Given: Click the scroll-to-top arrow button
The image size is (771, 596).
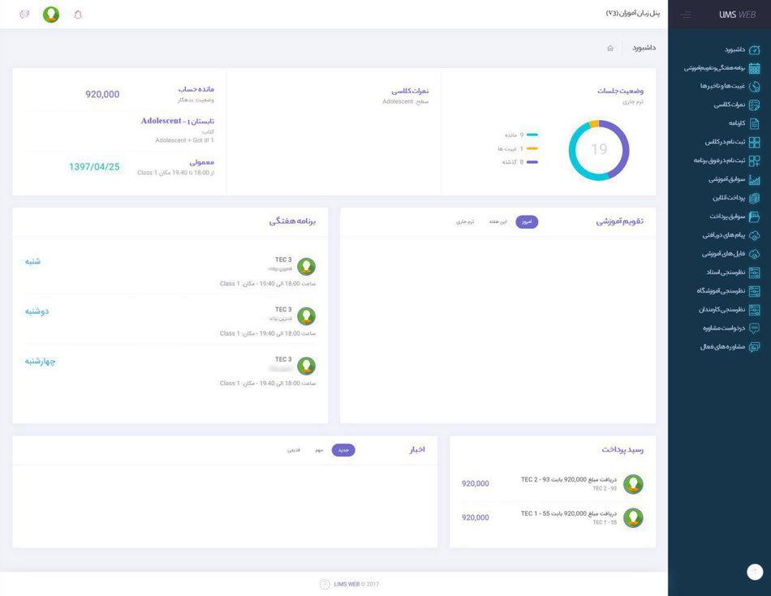Looking at the screenshot, I should click(x=755, y=572).
